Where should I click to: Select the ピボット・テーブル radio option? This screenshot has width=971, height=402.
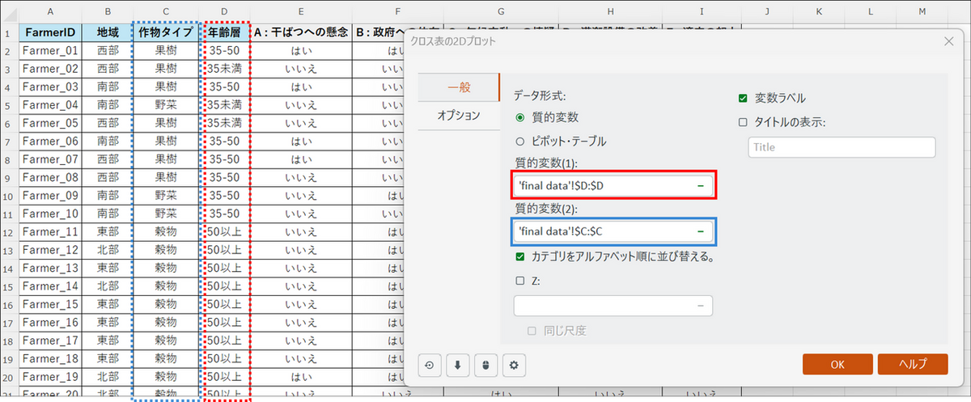tap(519, 141)
